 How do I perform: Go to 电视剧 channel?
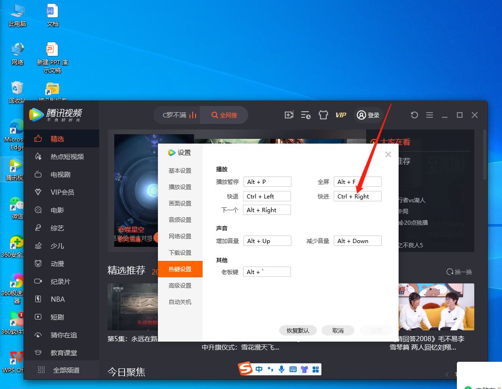pyautogui.click(x=61, y=175)
